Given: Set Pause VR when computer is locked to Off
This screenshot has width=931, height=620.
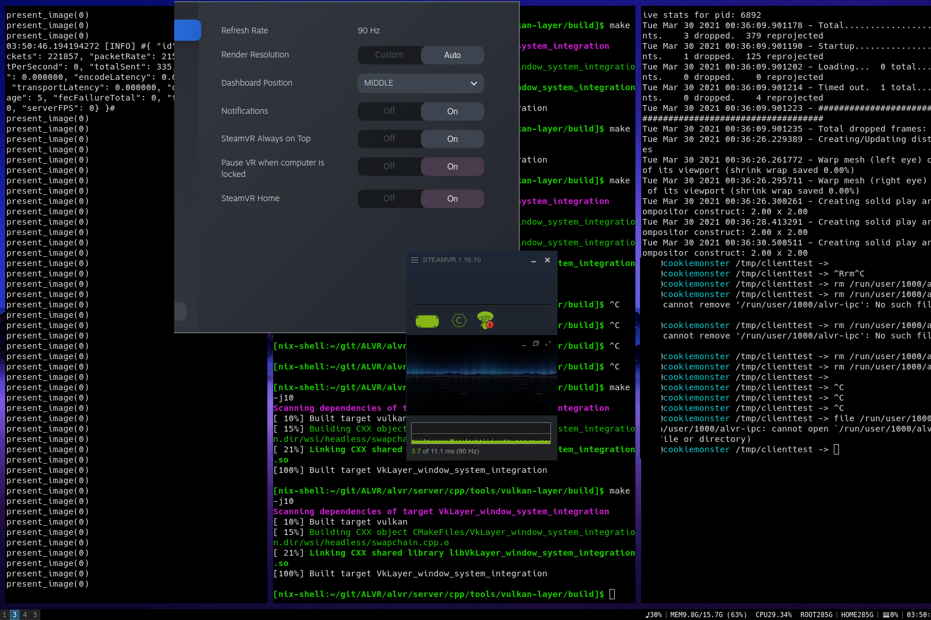Looking at the screenshot, I should pos(389,167).
